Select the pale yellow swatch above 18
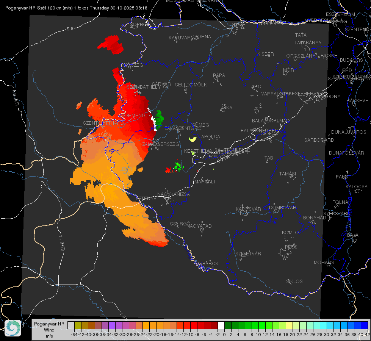This screenshot has width=371, height=341. (289, 325)
